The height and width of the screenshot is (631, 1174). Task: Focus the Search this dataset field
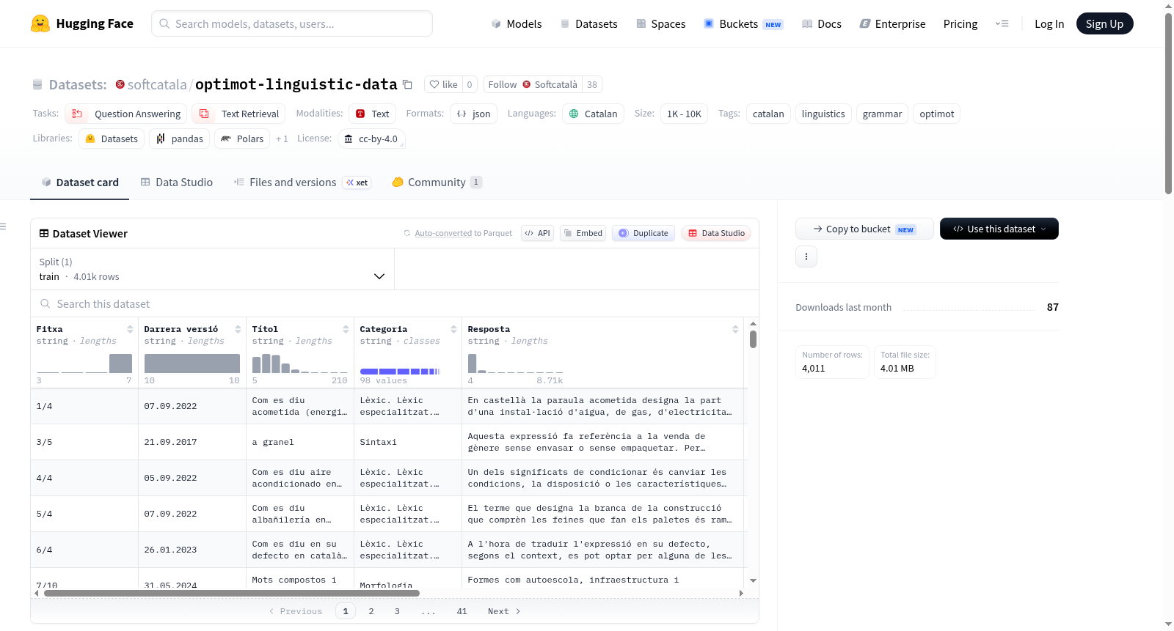click(395, 303)
